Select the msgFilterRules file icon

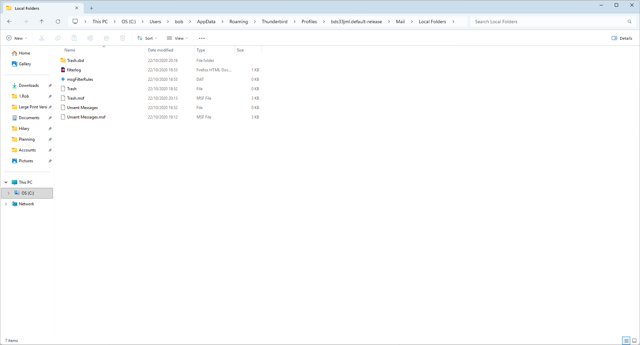(63, 79)
